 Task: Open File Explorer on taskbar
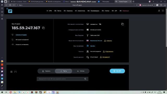click(15, 92)
